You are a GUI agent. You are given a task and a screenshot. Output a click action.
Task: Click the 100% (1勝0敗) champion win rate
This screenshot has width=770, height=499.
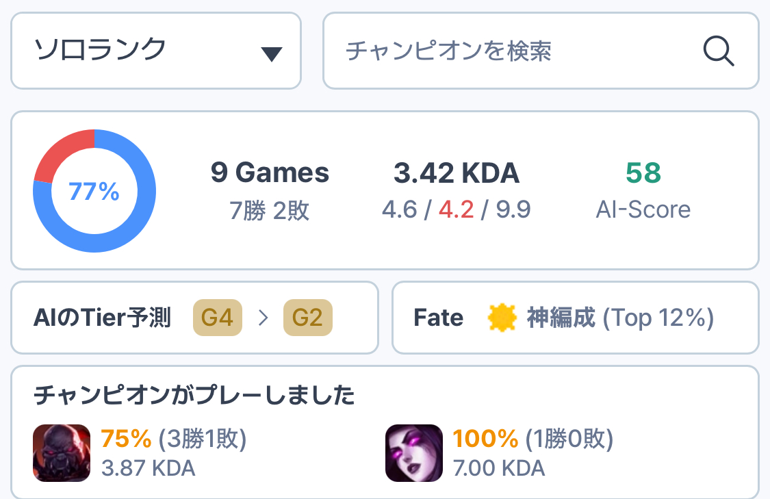[x=532, y=439]
